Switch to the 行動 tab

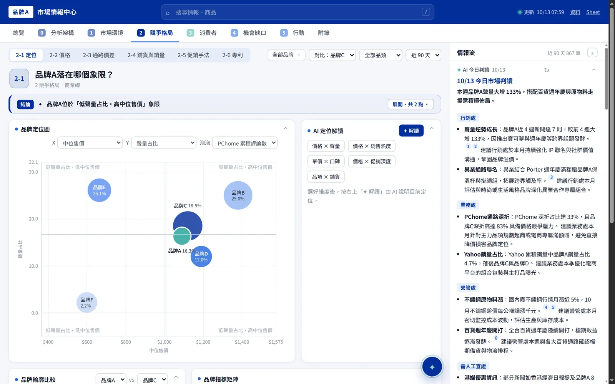[292, 33]
